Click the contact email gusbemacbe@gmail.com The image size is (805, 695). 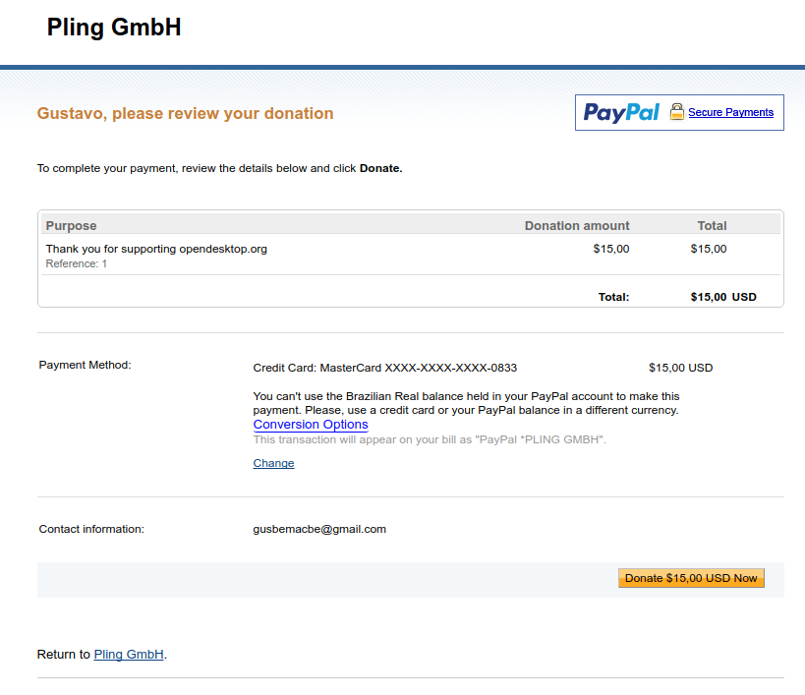[319, 529]
